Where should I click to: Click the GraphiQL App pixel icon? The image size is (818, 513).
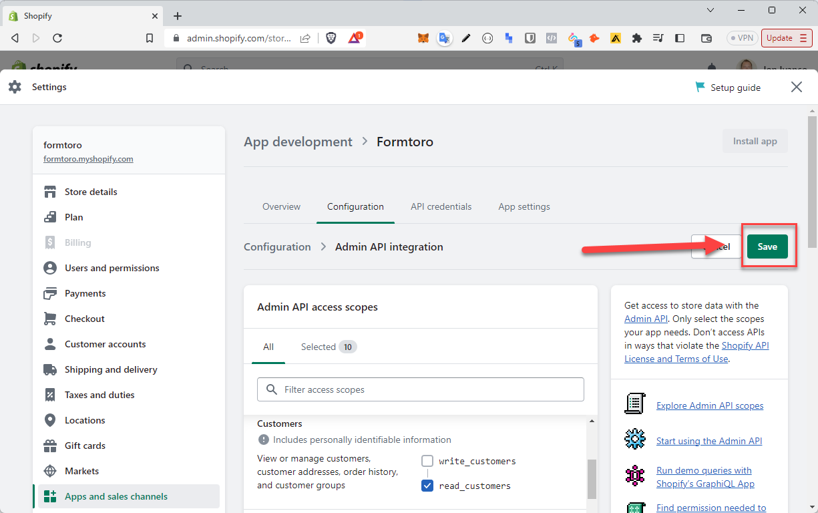point(635,476)
